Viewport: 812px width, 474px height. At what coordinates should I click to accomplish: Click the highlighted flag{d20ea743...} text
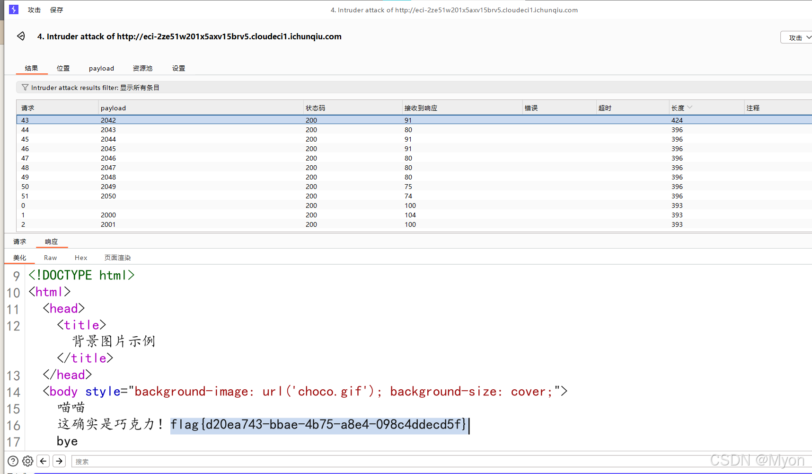[318, 424]
